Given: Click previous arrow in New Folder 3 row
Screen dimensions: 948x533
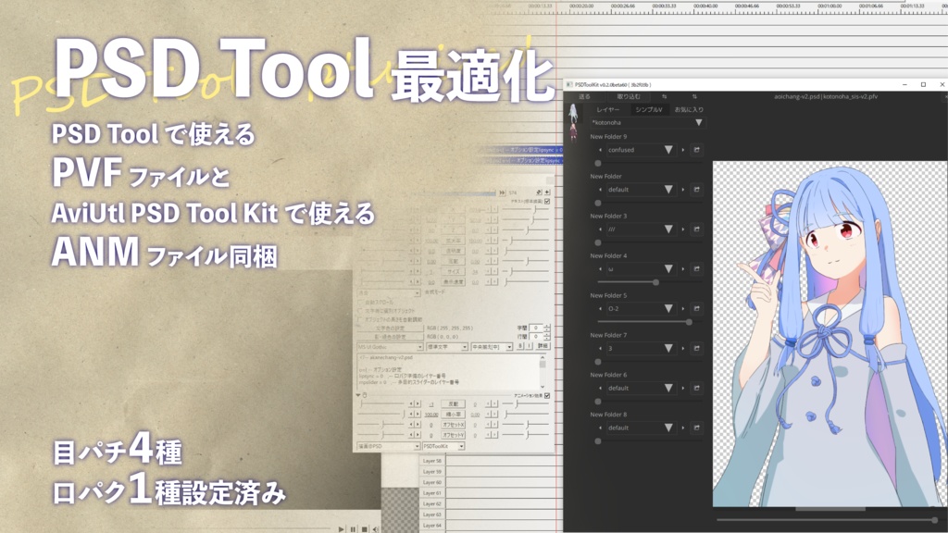Looking at the screenshot, I should (600, 229).
